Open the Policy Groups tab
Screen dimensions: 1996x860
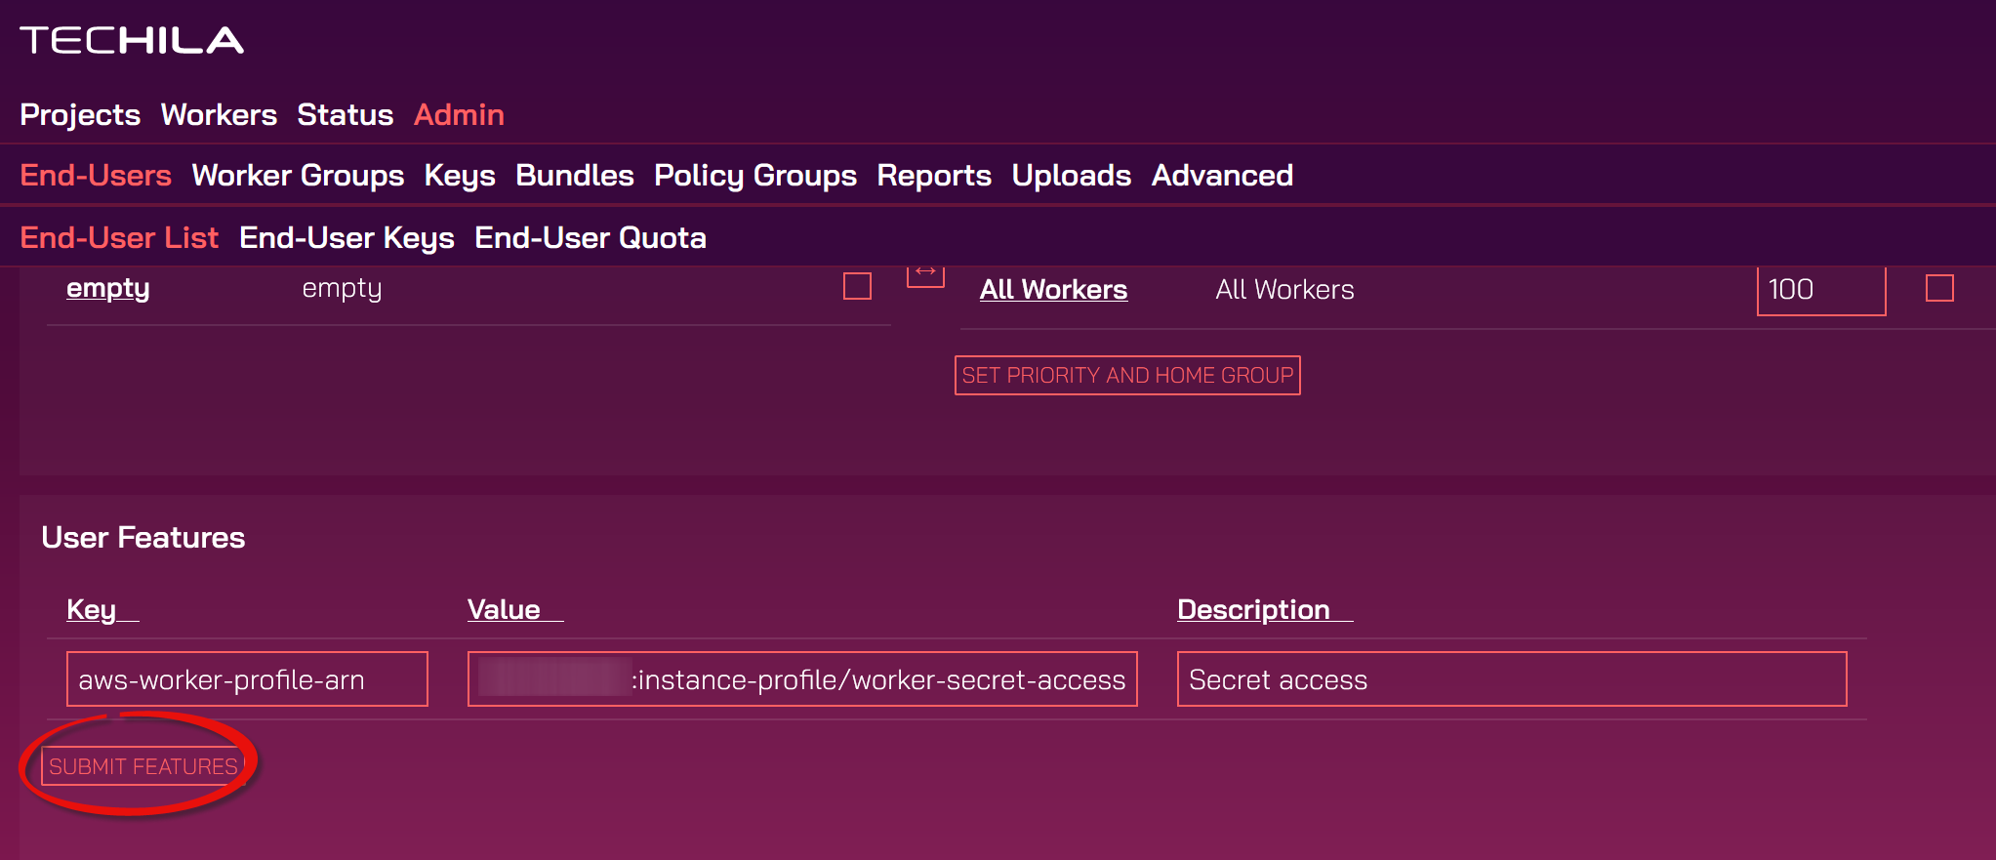pyautogui.click(x=754, y=176)
